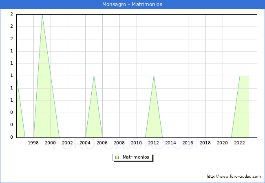Select the 1998 x-axis label

click(x=33, y=143)
